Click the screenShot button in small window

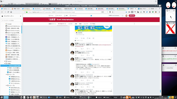pyautogui.click(x=170, y=68)
